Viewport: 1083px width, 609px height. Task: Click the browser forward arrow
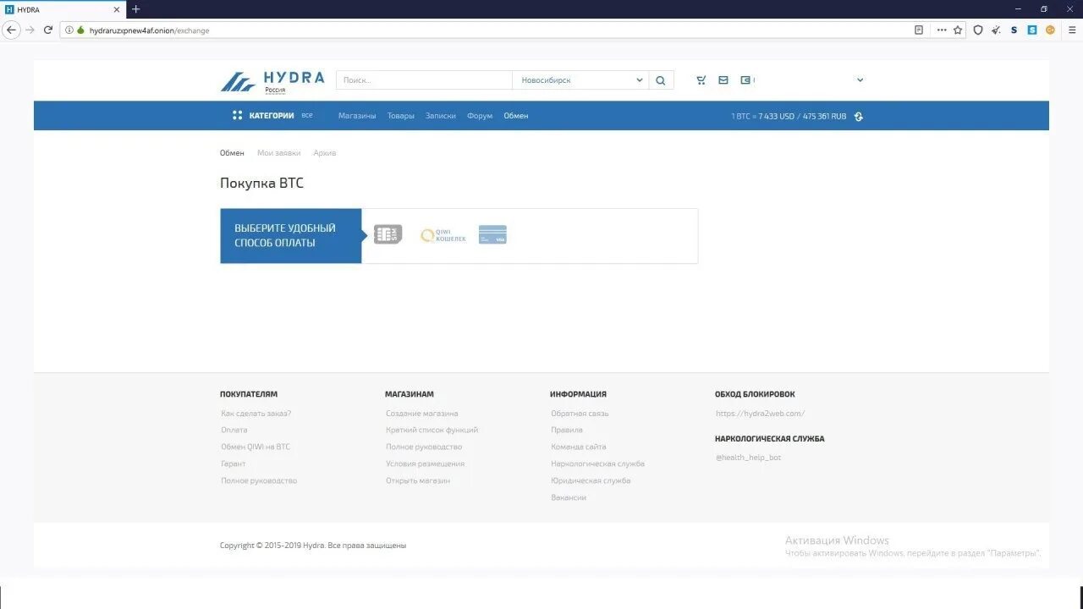pos(30,30)
